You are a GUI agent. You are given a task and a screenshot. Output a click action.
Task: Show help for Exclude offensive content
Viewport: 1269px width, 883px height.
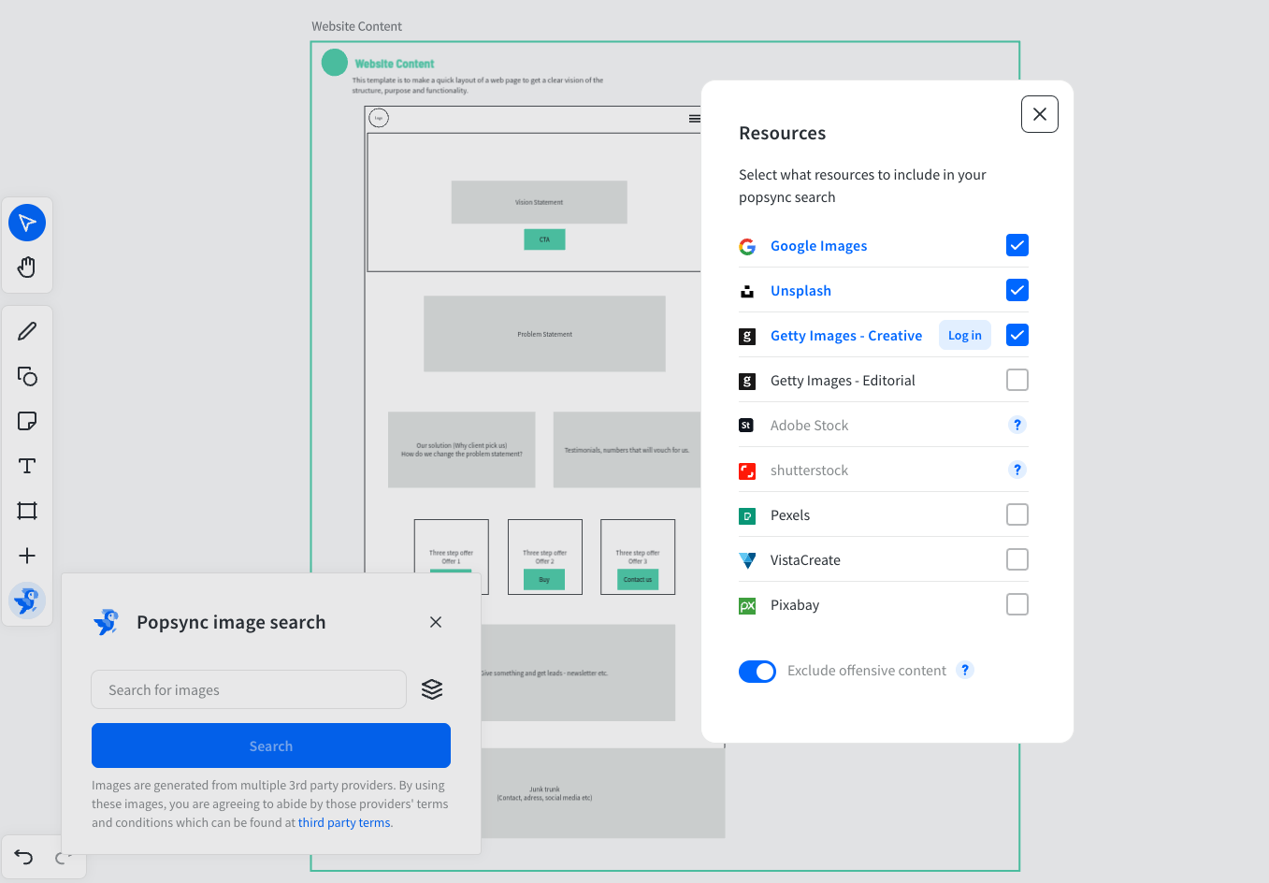click(x=965, y=670)
